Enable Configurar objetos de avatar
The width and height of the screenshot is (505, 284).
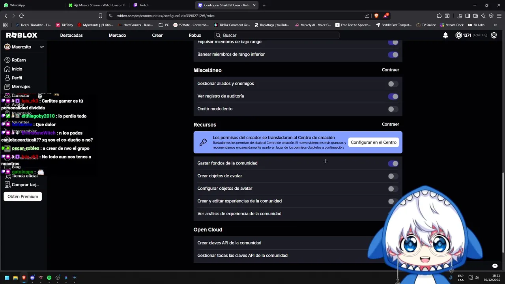pyautogui.click(x=393, y=189)
